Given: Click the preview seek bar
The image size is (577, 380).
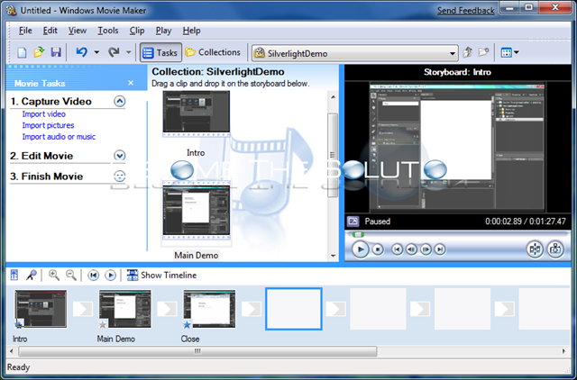Looking at the screenshot, I should (x=458, y=234).
